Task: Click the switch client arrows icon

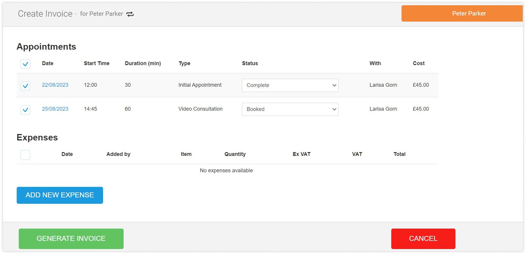Action: point(130,14)
